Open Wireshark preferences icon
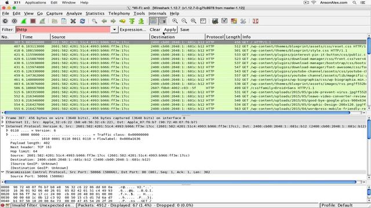 coord(243,21)
